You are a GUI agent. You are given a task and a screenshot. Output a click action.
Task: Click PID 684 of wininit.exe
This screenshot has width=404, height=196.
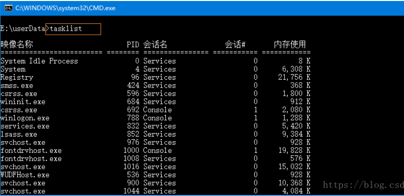coord(133,102)
